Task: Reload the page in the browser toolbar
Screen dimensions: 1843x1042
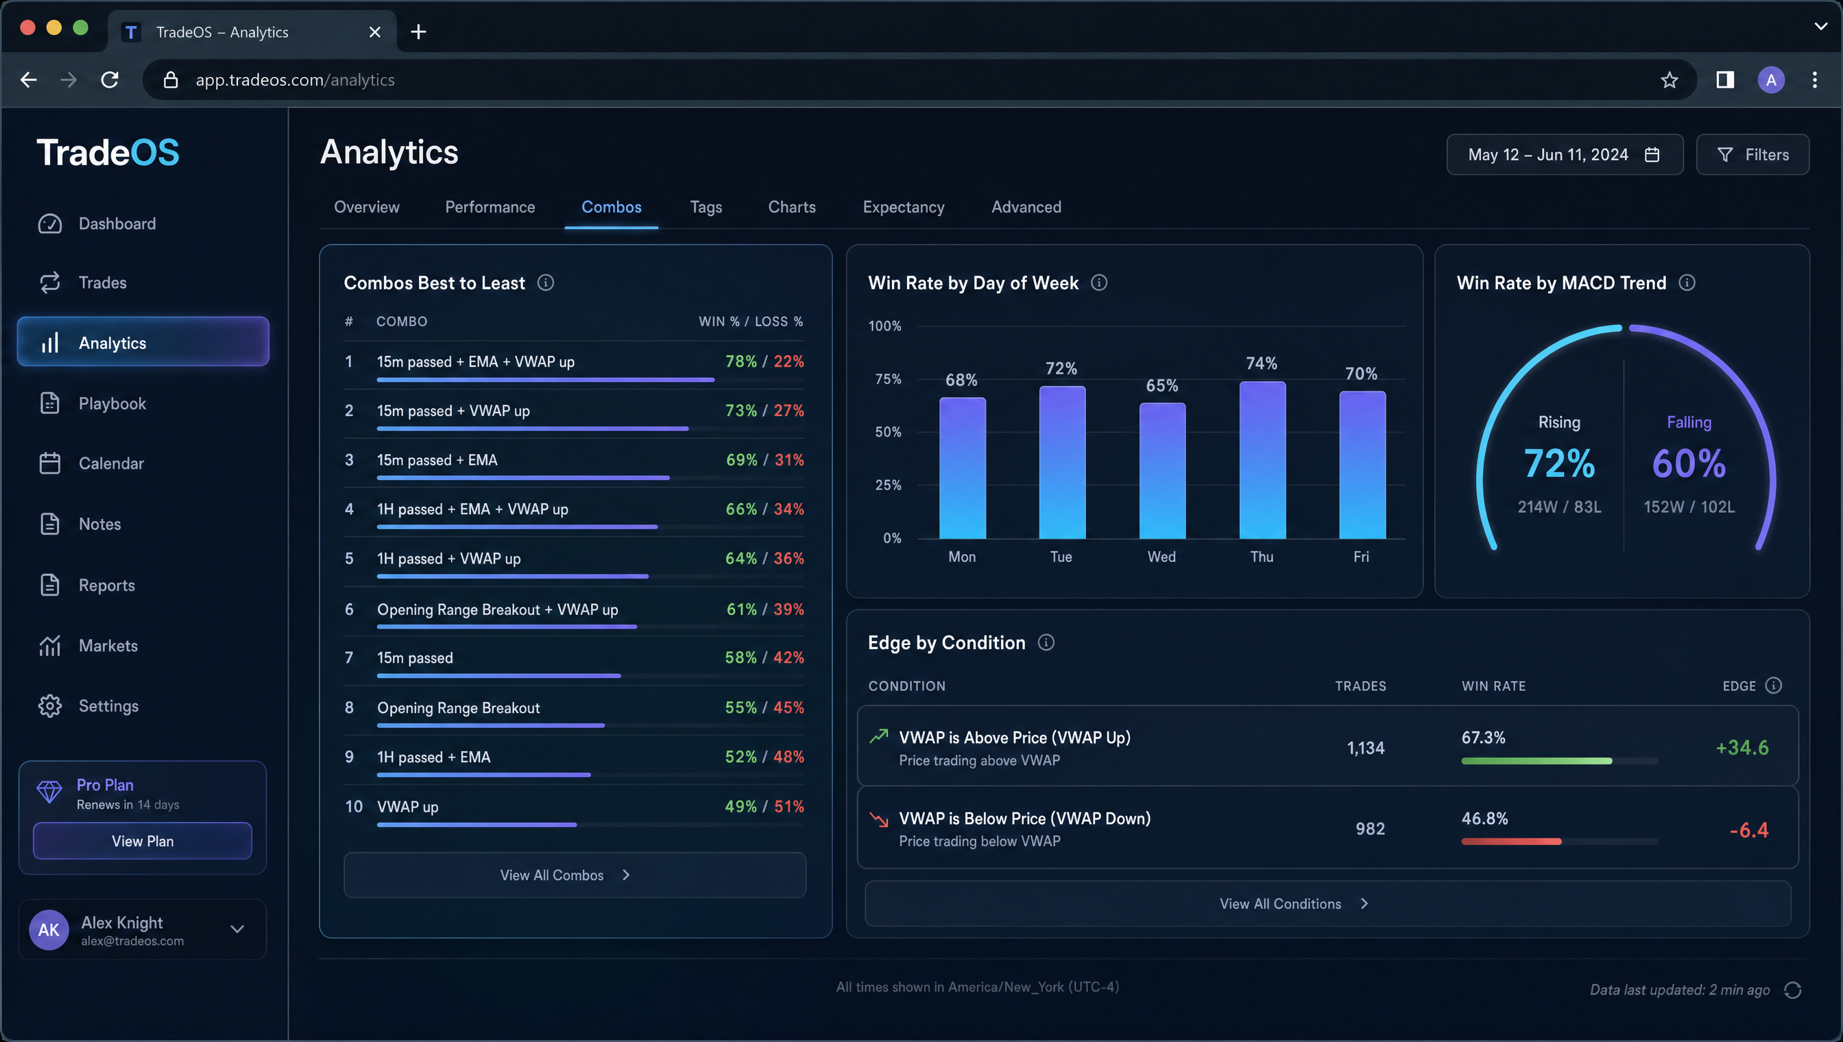Action: [x=110, y=80]
